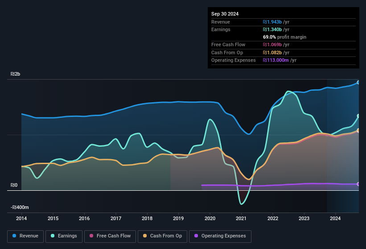Click the ₪1.340b earnings value in tooltip

[272, 29]
